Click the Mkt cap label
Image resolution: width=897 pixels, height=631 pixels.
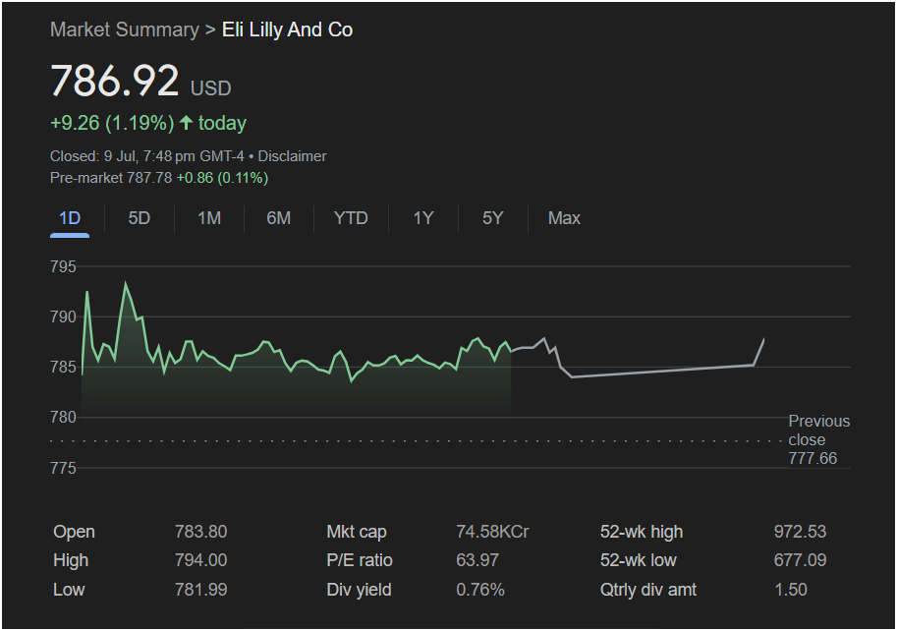coord(357,532)
